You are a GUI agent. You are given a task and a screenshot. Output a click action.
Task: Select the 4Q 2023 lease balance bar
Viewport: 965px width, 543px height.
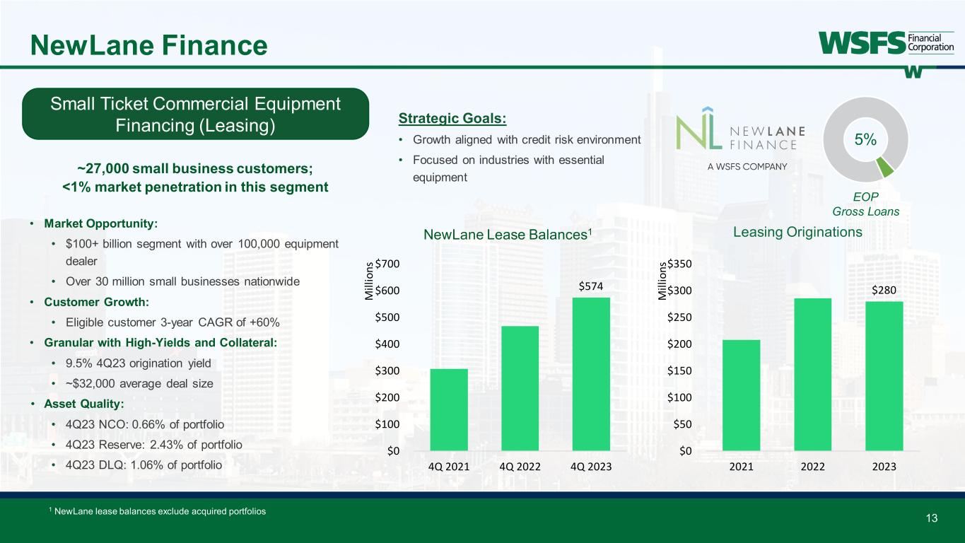pyautogui.click(x=590, y=374)
